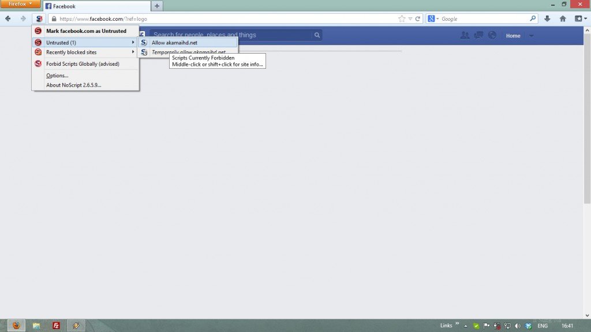Click the network tray icon
591x332 pixels.
click(508, 326)
